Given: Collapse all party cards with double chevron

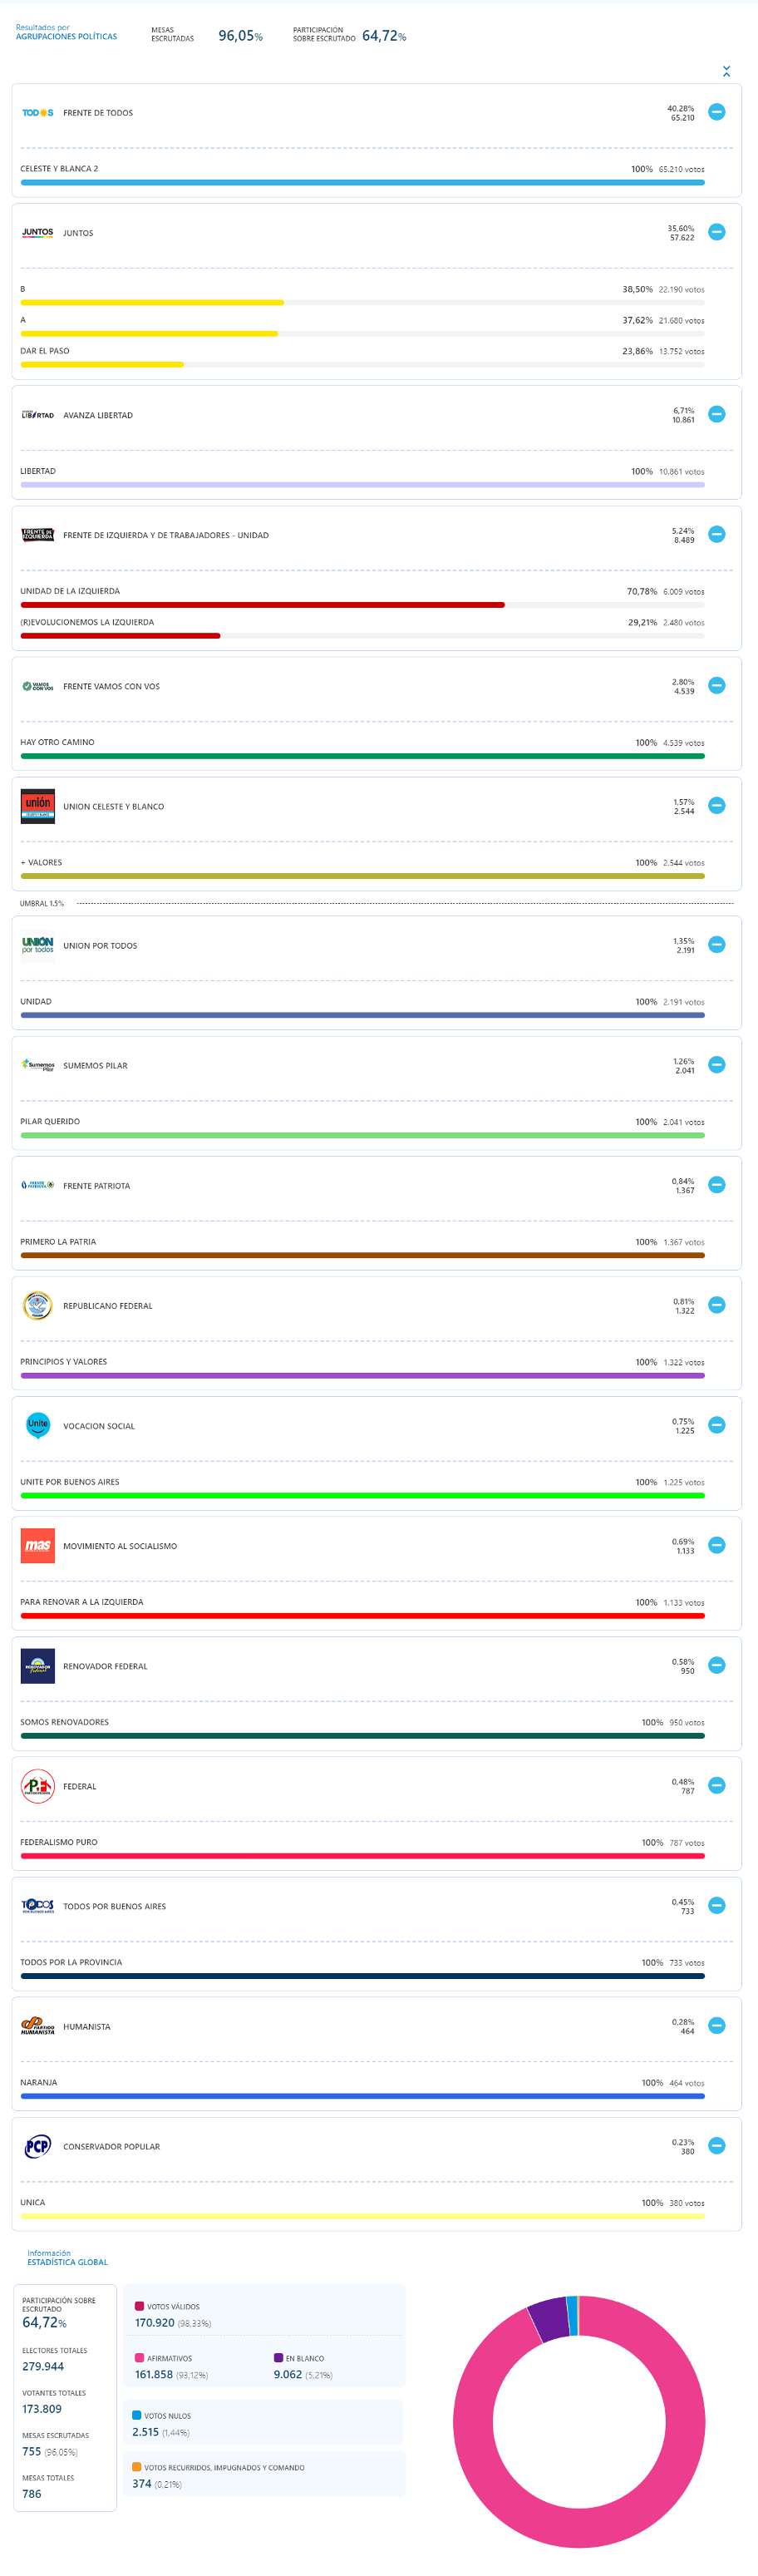Looking at the screenshot, I should click(x=726, y=71).
